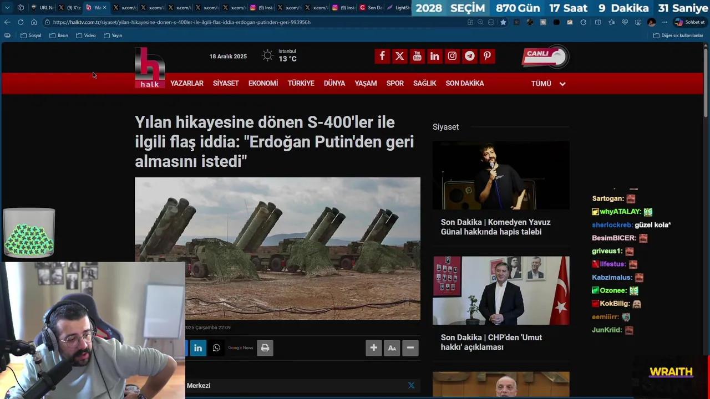
Task: Toggle the CANLI live broadcast switch
Action: (x=545, y=56)
